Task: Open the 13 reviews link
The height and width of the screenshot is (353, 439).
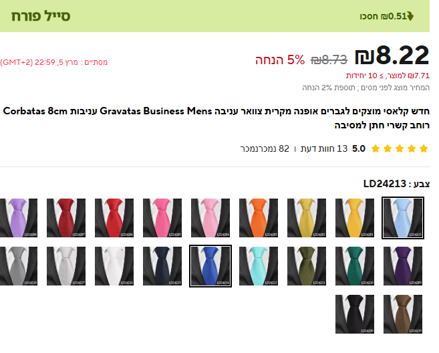Action: [x=324, y=149]
